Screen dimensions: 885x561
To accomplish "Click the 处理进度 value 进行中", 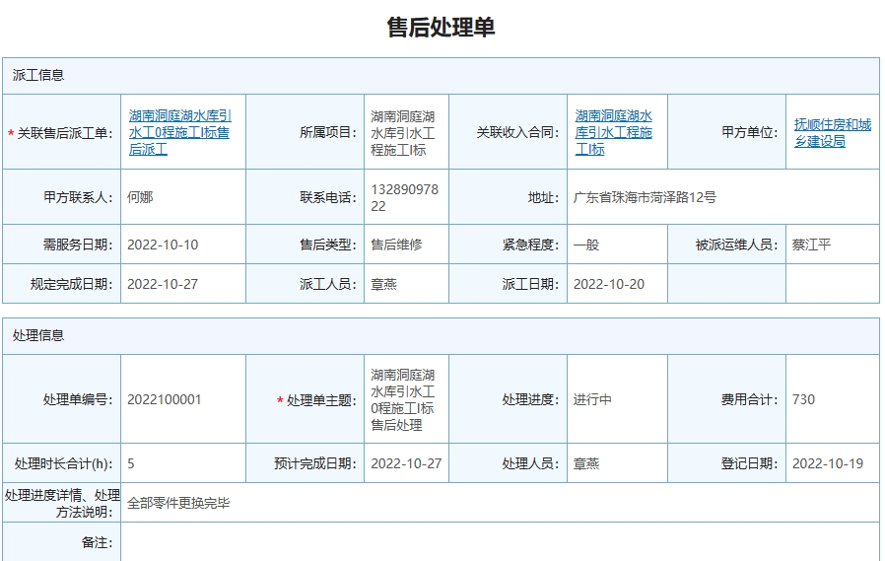I will pos(592,399).
